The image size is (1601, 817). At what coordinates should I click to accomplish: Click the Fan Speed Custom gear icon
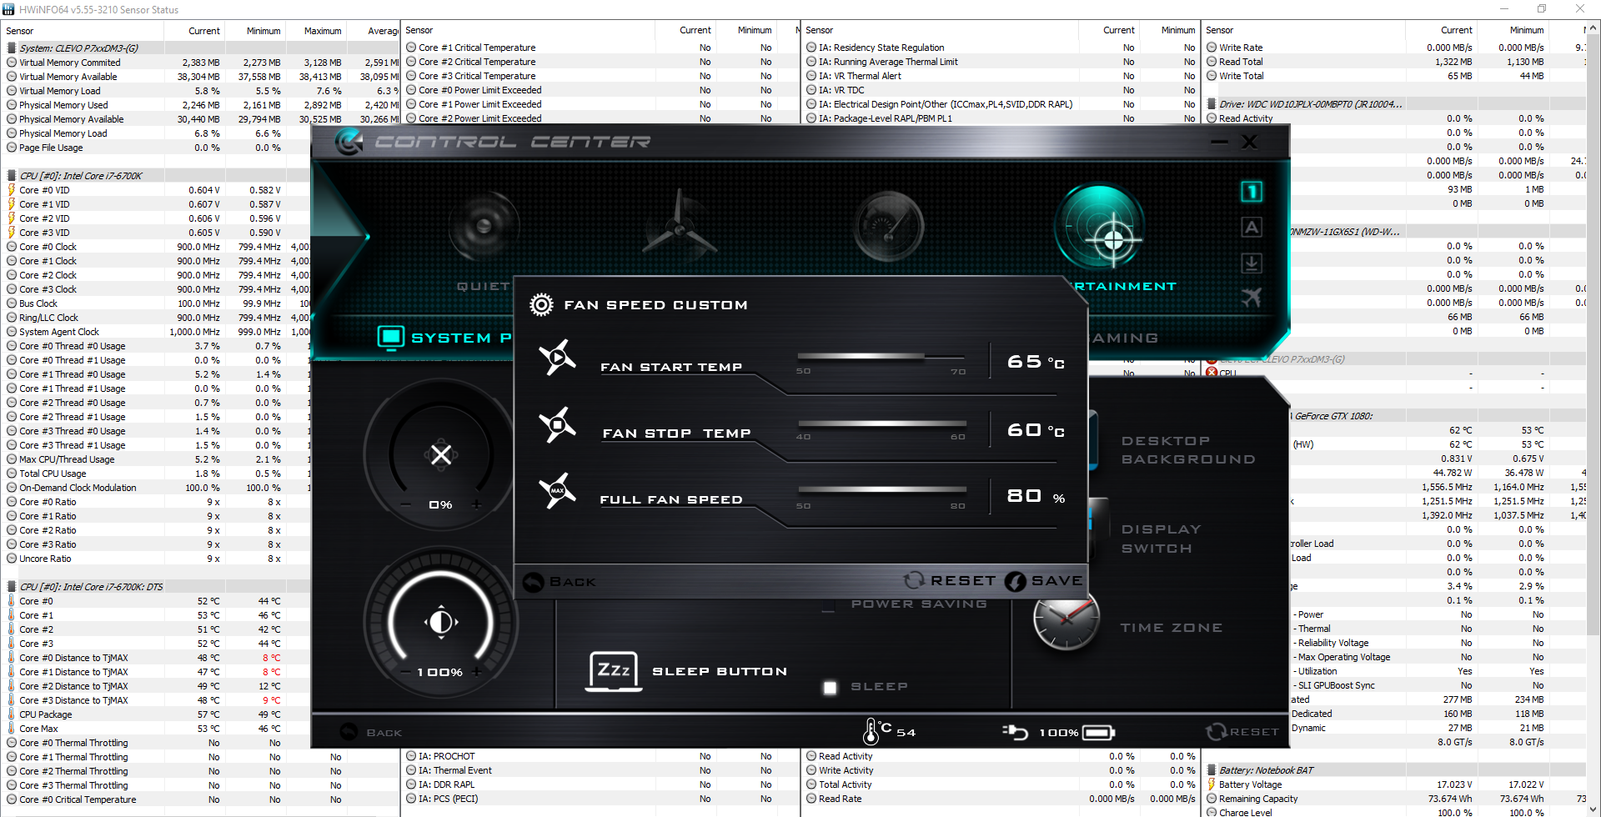541,304
